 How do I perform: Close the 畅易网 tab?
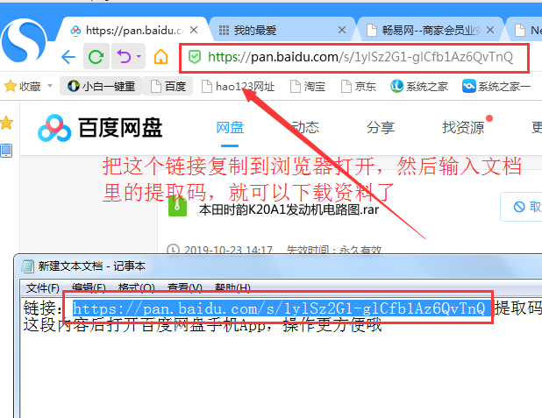tap(489, 30)
